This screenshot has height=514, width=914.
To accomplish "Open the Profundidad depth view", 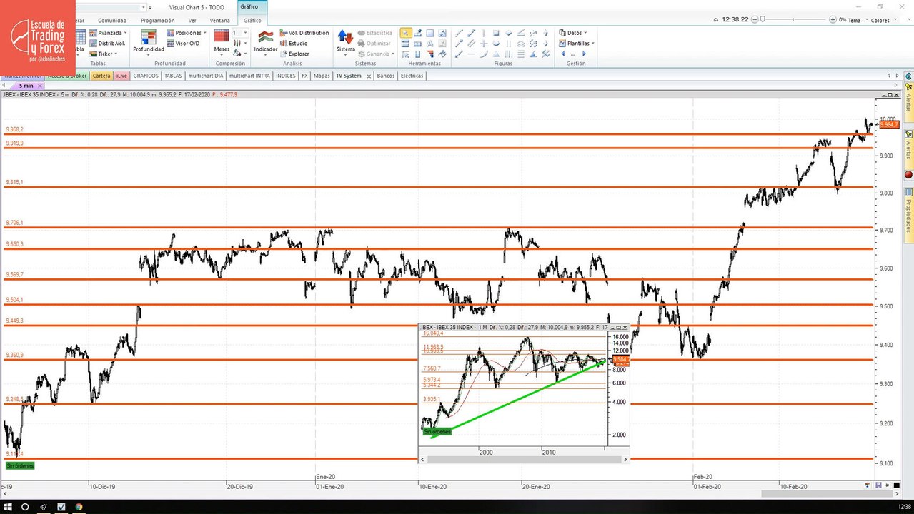I will coord(148,41).
